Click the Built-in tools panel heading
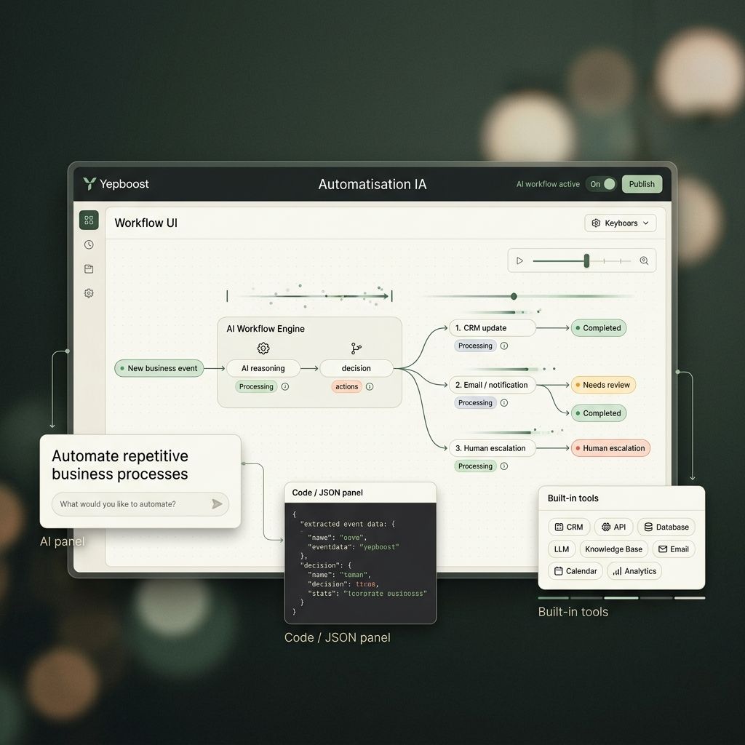745x745 pixels. click(573, 498)
